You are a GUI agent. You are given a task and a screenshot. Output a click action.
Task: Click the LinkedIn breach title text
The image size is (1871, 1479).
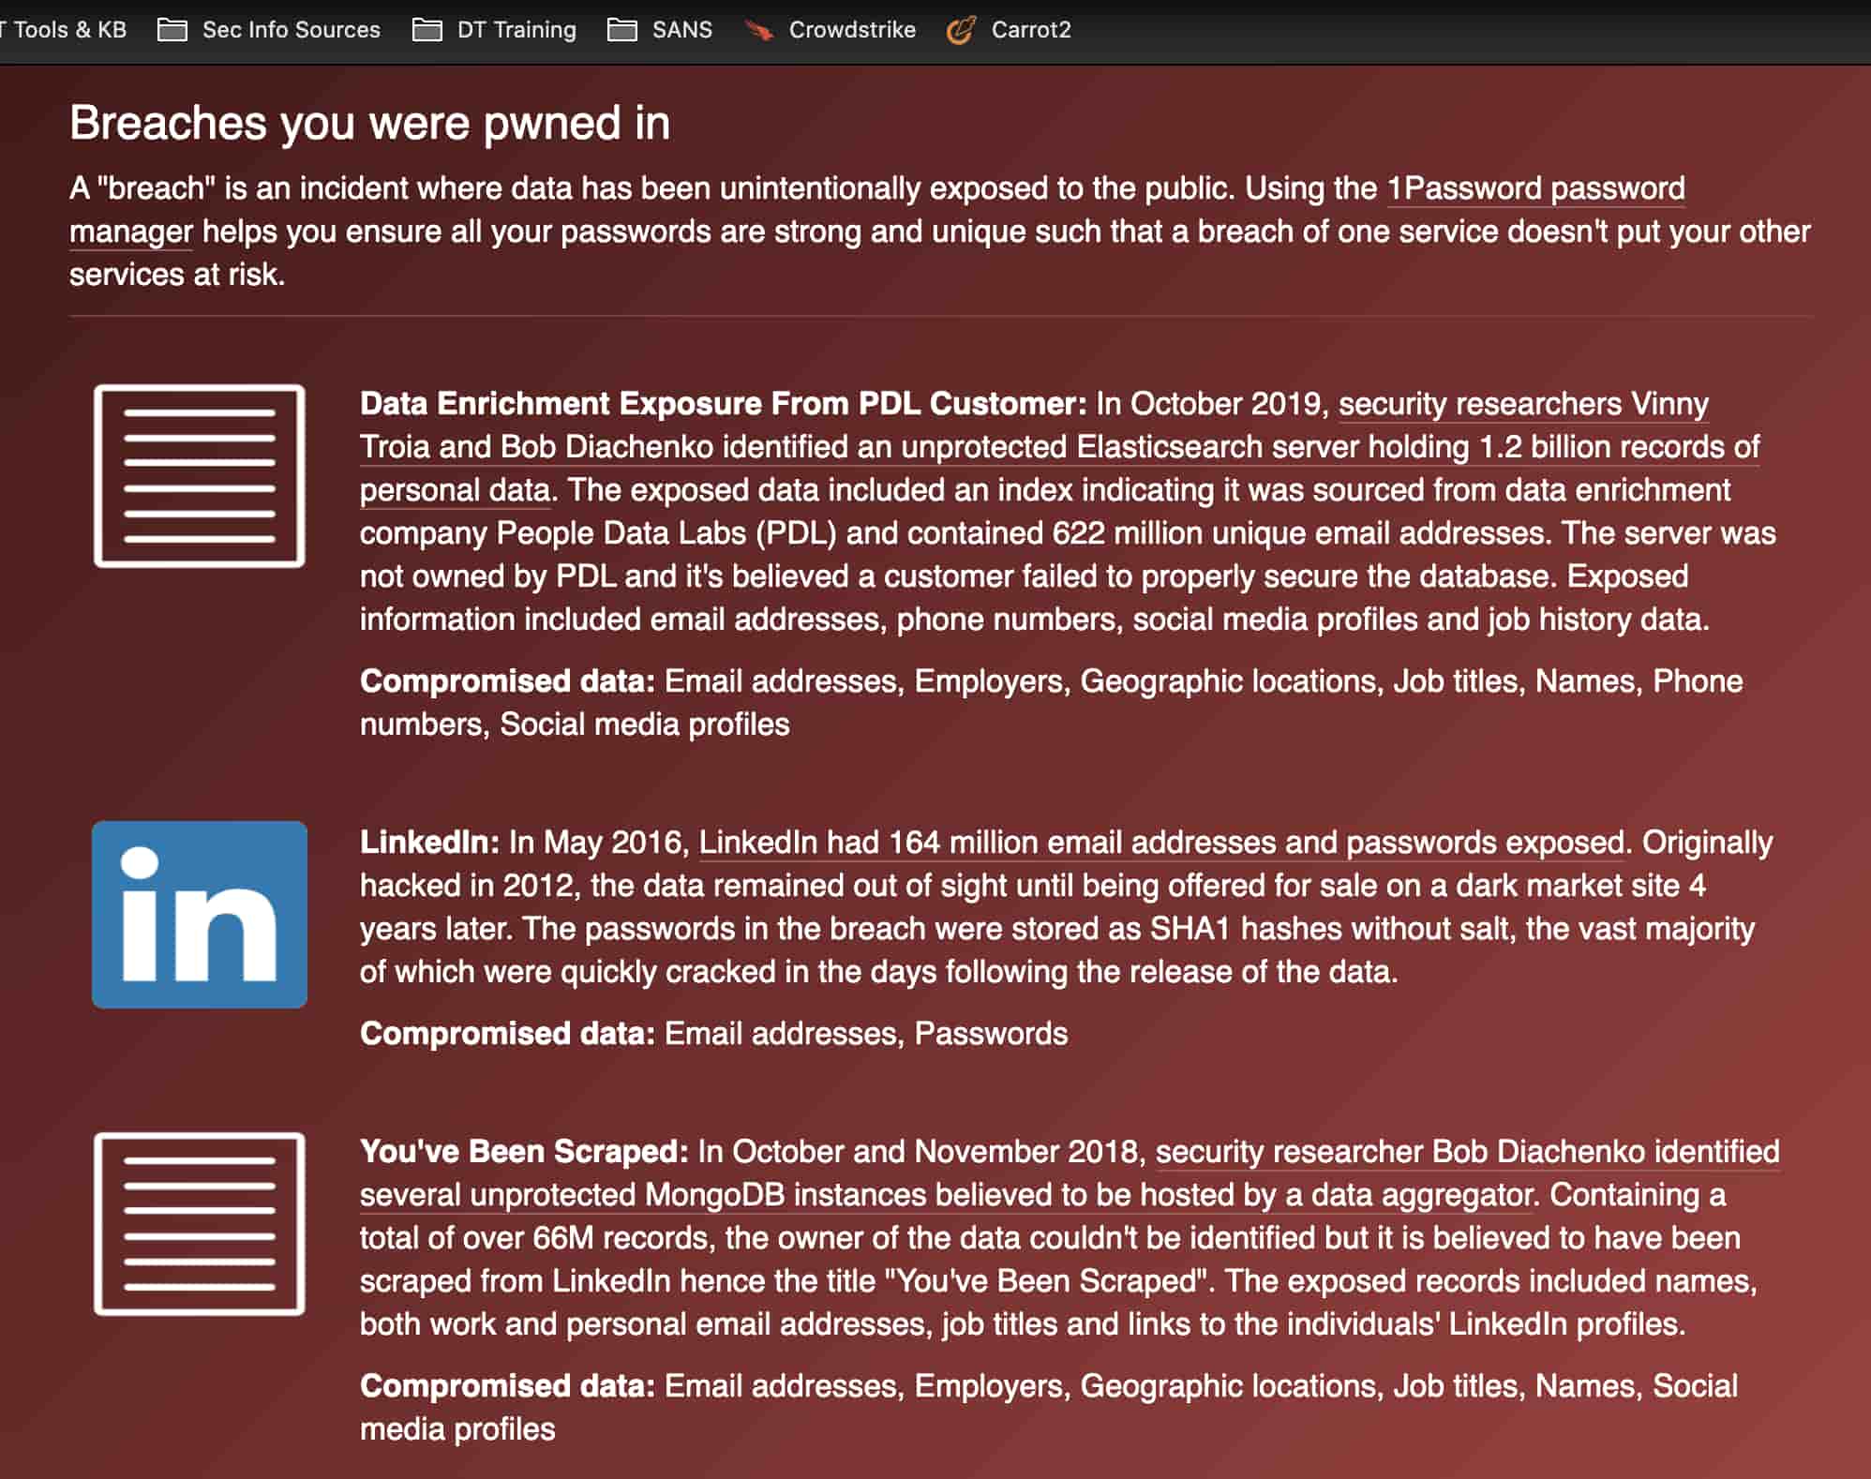(x=429, y=843)
